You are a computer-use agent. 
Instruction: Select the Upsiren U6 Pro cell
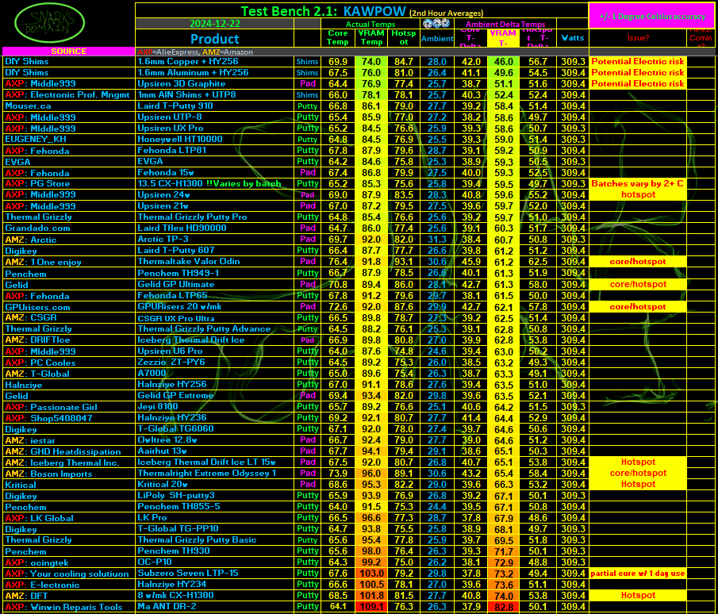pos(215,351)
